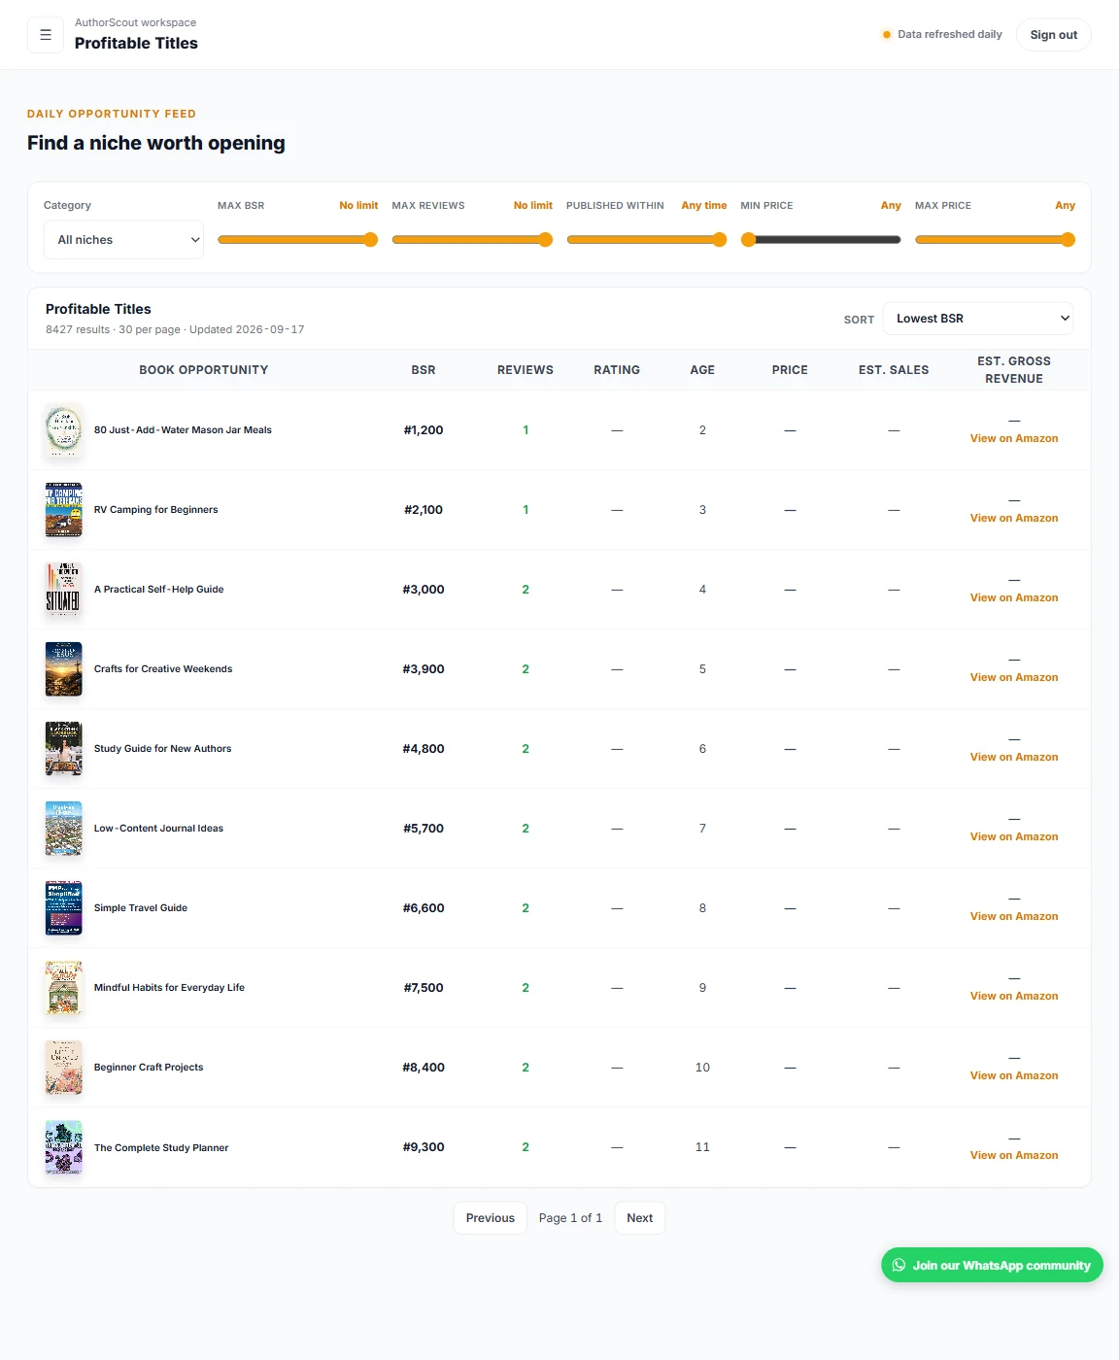Select title 'Crafts for Creative Weekends'
Screen dimensions: 1119x1360
(x=163, y=669)
